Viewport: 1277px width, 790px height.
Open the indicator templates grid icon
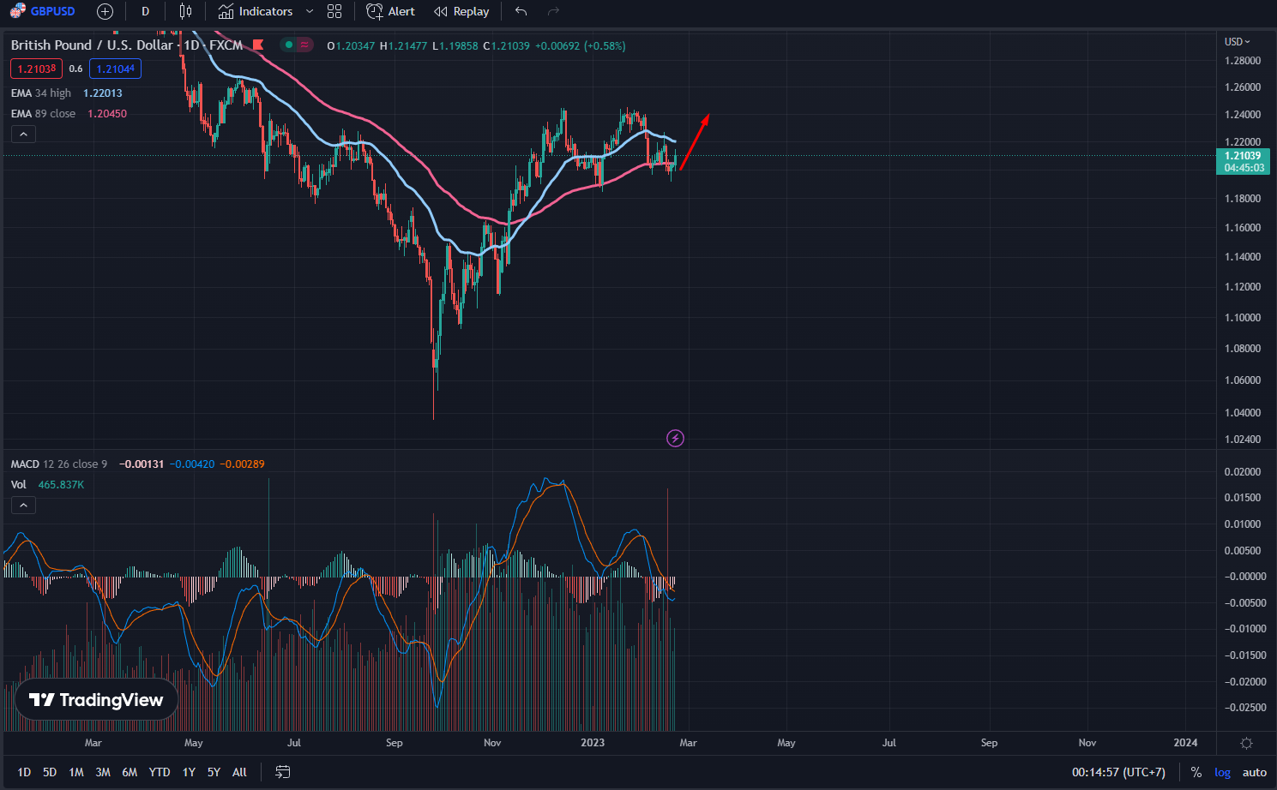[334, 11]
